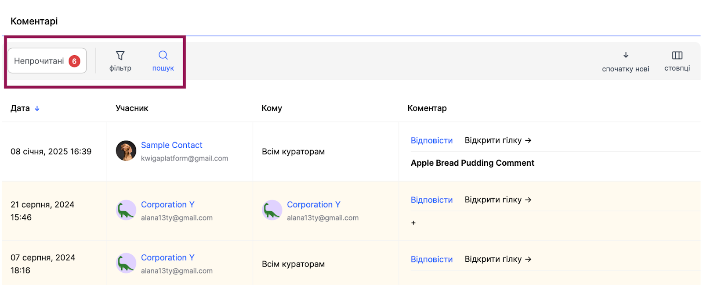Click the Коментарі tab heading
The width and height of the screenshot is (703, 285).
point(34,21)
